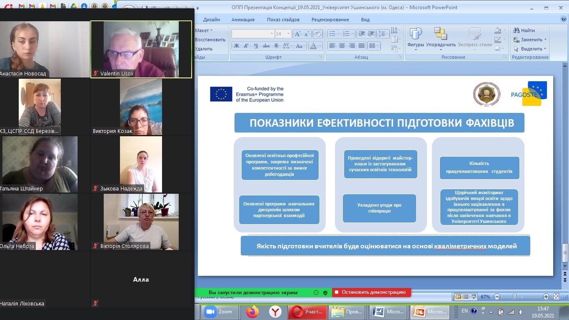Image resolution: width=569 pixels, height=320 pixels.
Task: Toggle text shadow (S) formatting
Action: click(276, 46)
